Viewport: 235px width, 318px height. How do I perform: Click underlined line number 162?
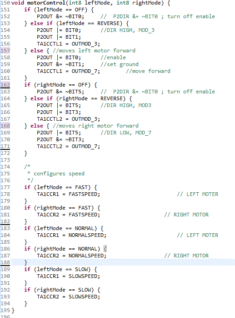click(5, 85)
